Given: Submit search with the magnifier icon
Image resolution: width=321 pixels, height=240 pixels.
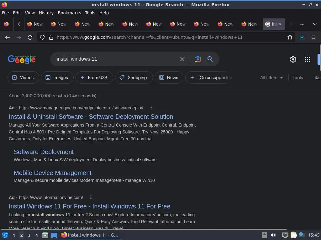Looking at the screenshot, I should click(x=210, y=59).
